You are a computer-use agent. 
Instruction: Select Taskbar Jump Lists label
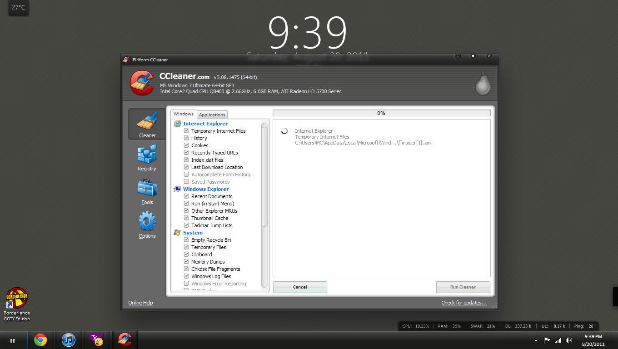click(212, 225)
